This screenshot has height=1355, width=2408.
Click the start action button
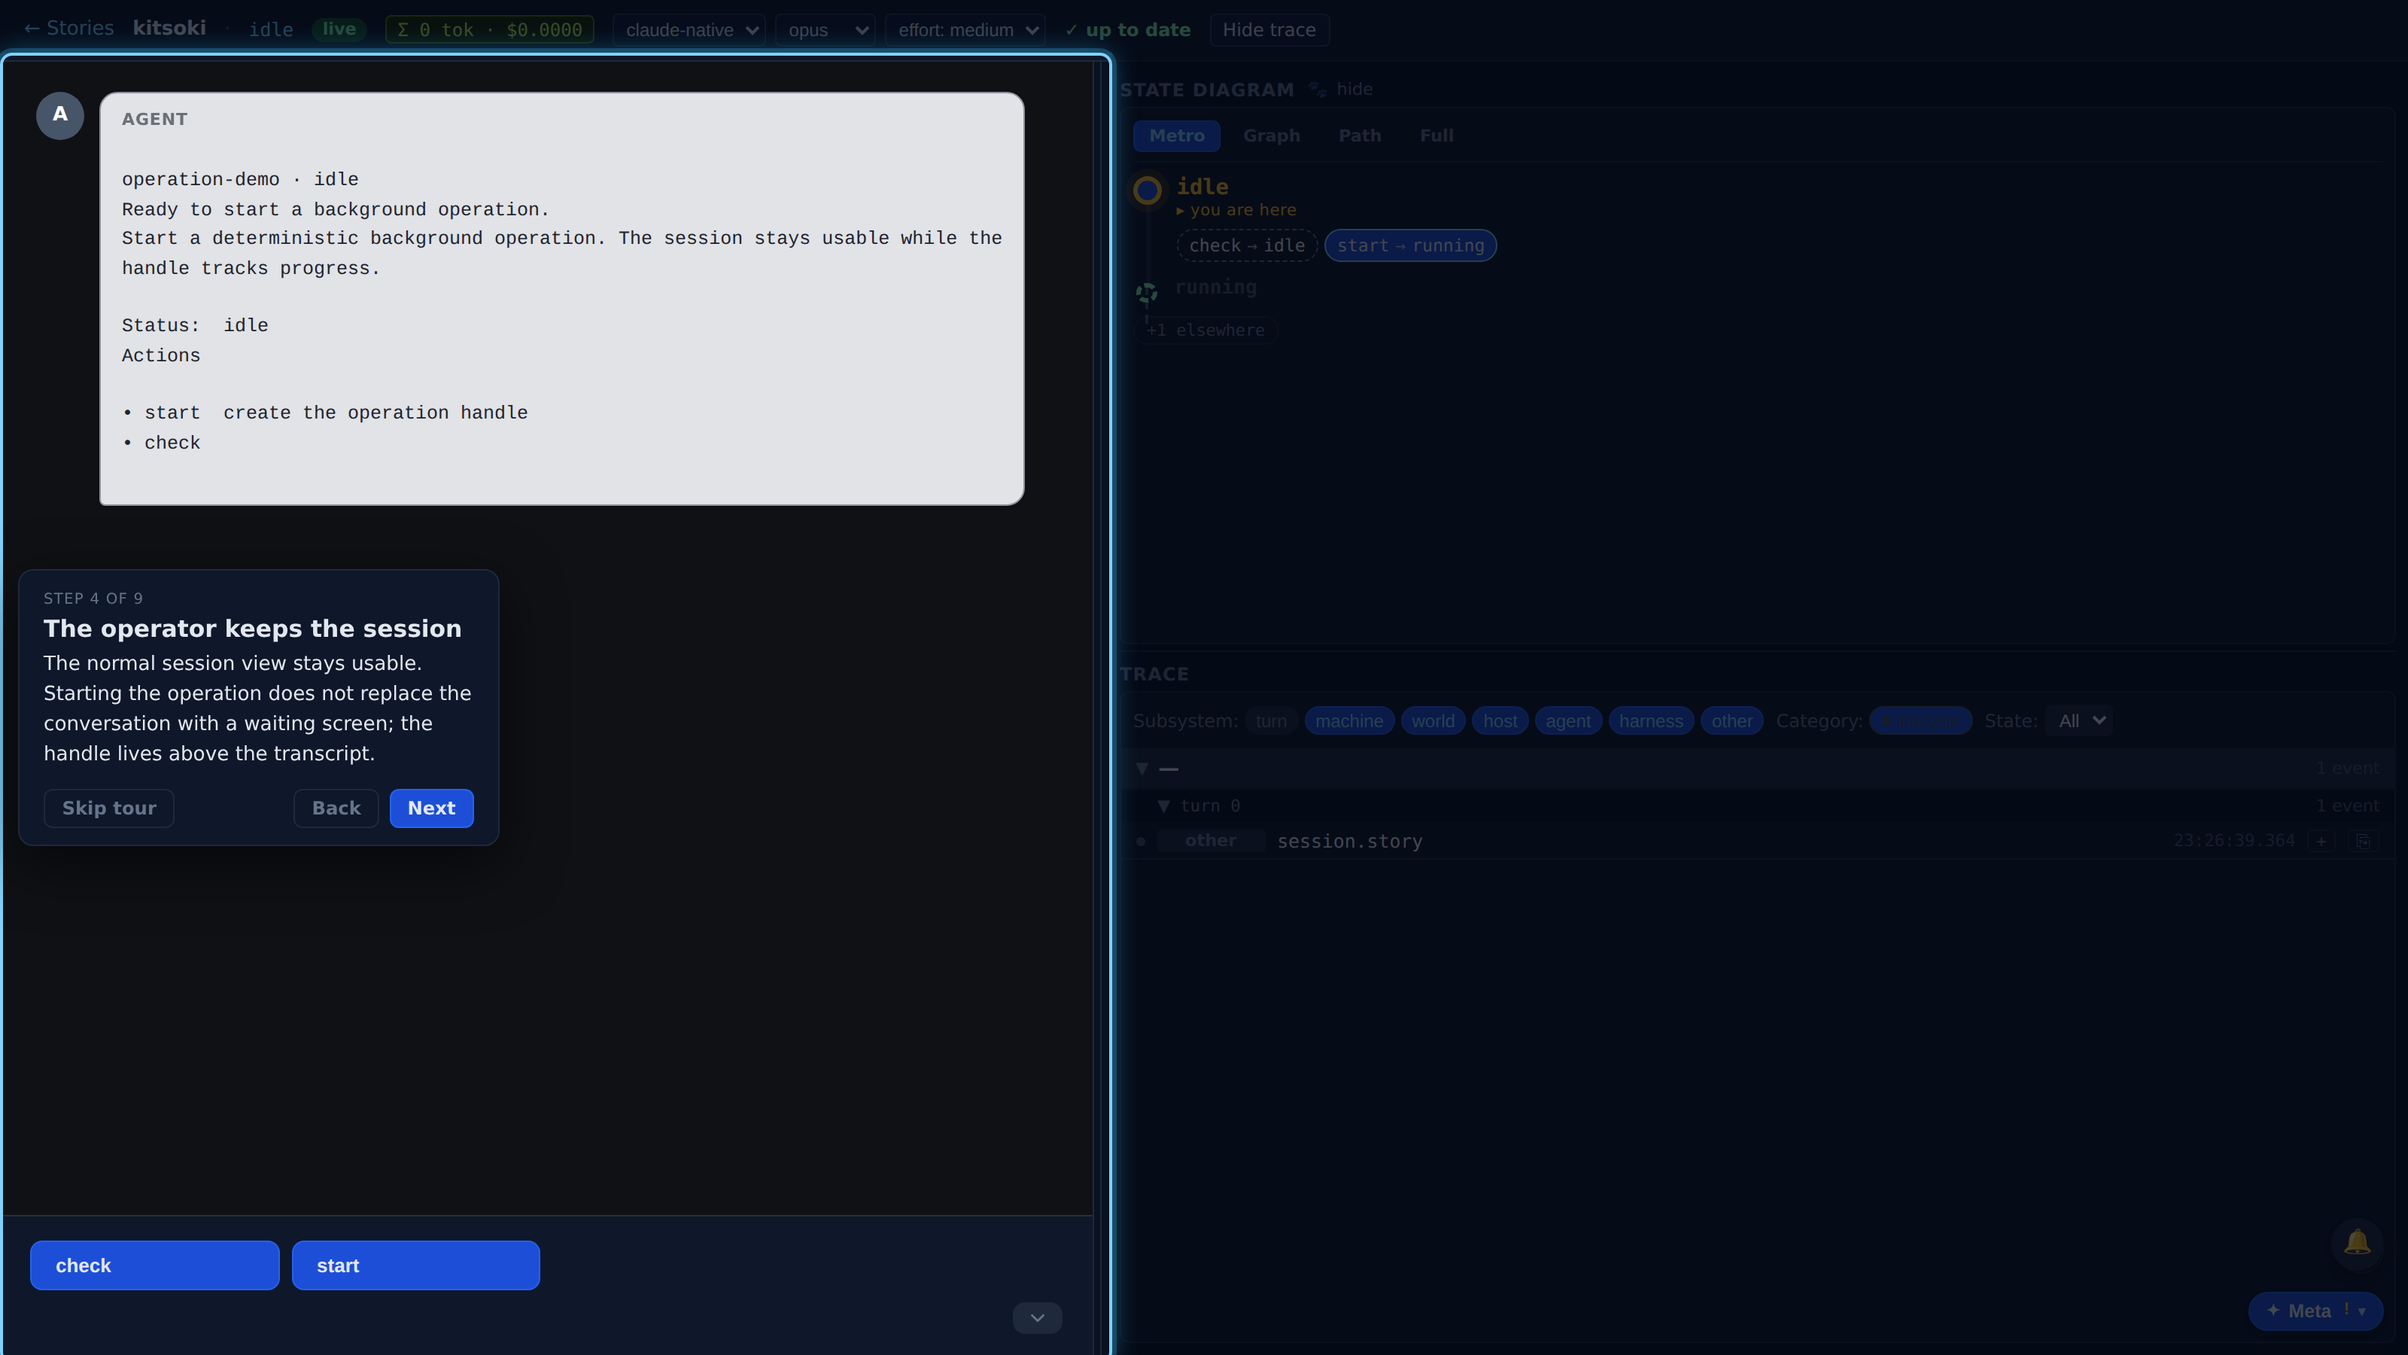coord(415,1265)
